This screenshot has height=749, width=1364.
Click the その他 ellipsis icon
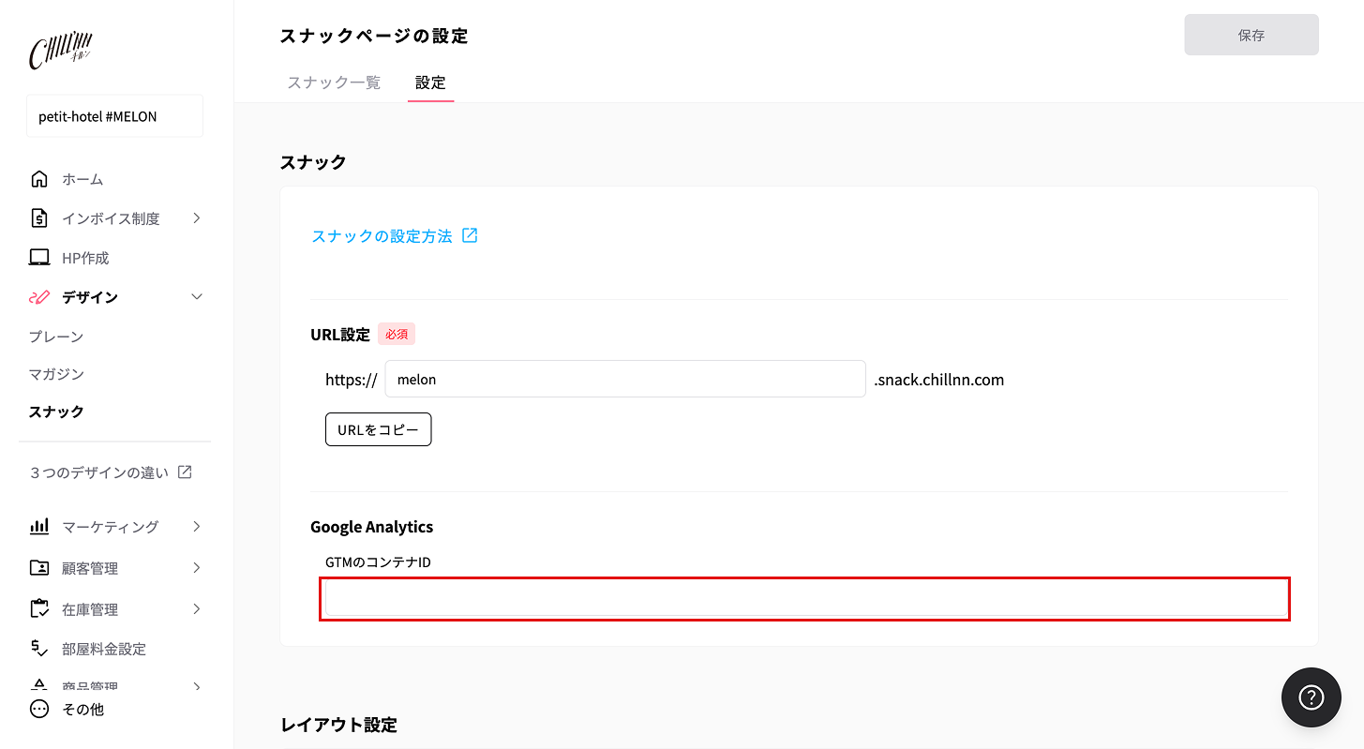[39, 710]
